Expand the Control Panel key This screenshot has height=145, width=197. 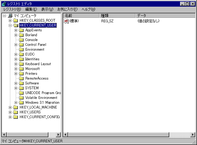coord(16,45)
